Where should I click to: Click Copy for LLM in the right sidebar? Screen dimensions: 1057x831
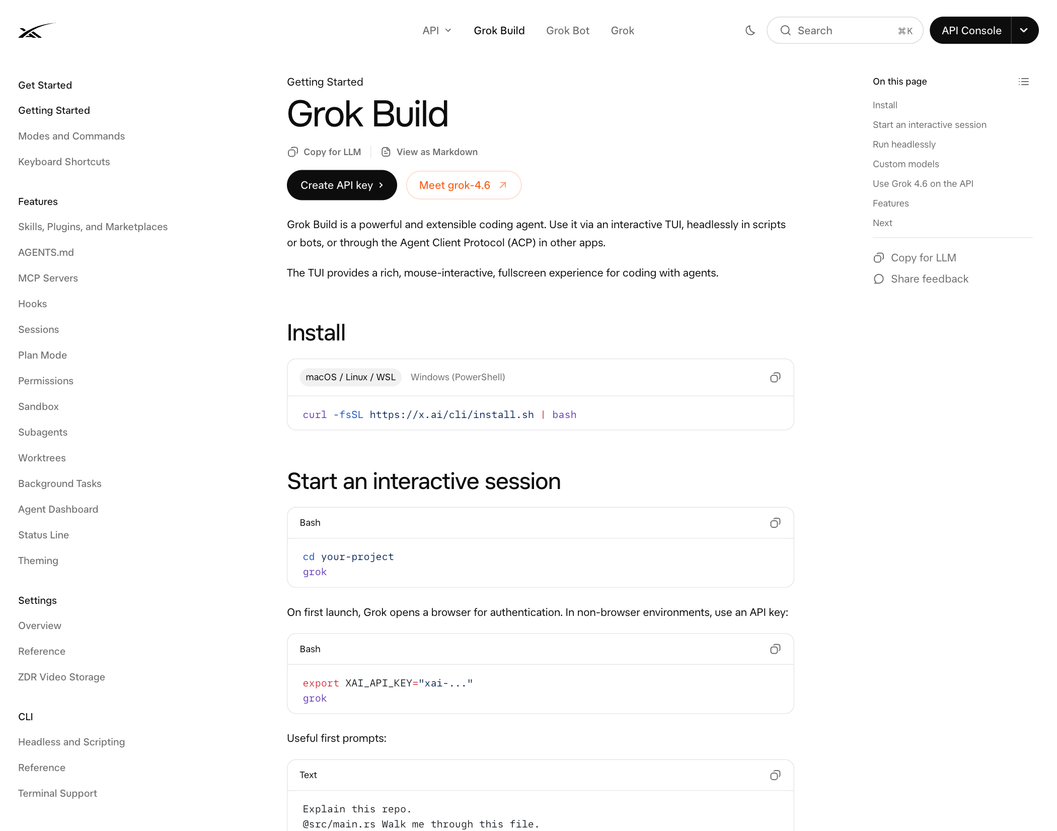pyautogui.click(x=915, y=258)
